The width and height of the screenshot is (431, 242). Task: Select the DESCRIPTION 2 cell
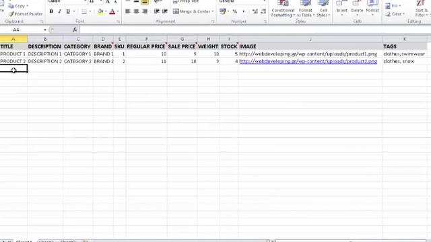pos(45,61)
